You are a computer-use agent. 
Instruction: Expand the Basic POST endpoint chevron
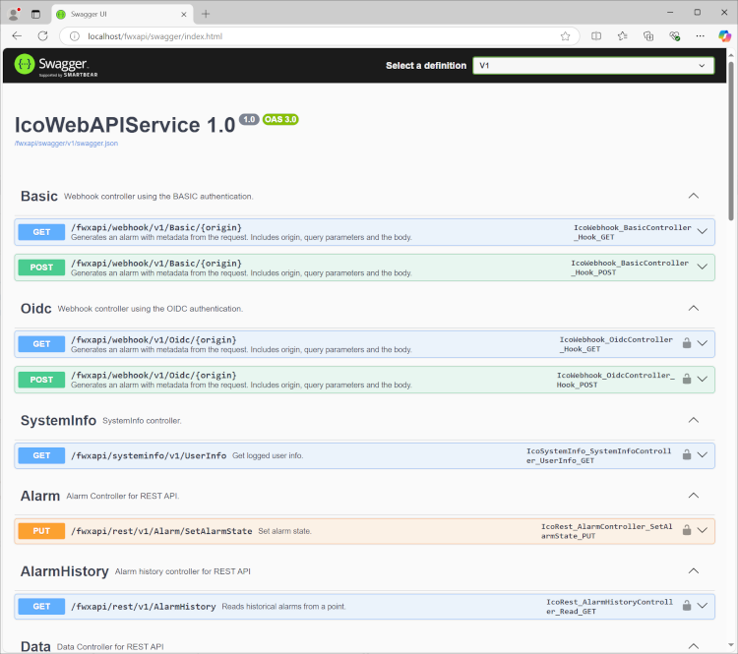pos(703,267)
